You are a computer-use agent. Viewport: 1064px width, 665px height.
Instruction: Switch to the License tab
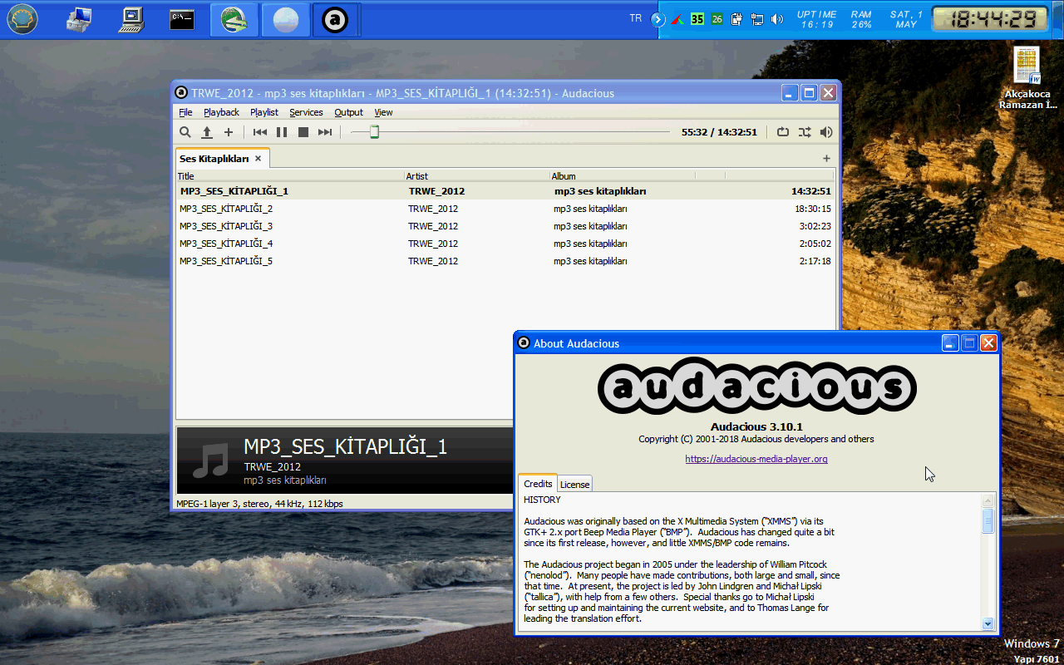(x=574, y=485)
